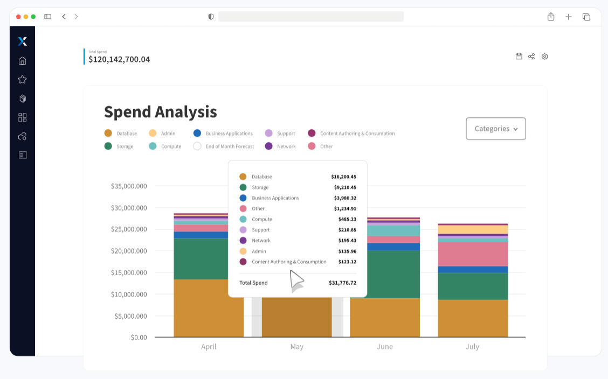
Task: Open the dashboard grid icon in sidebar
Action: click(x=22, y=117)
